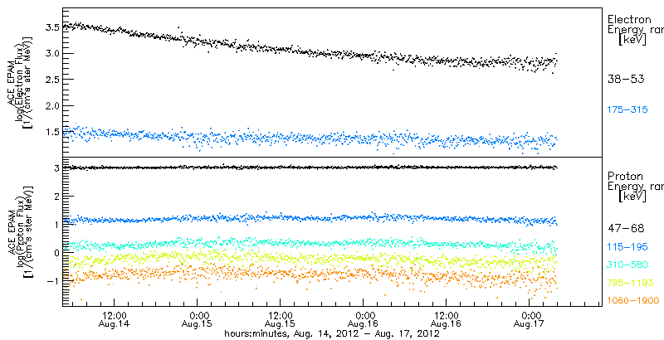Screen dimensions: 664x340
Task: Click the -1 tick label on proton axis
Action: 52,280
